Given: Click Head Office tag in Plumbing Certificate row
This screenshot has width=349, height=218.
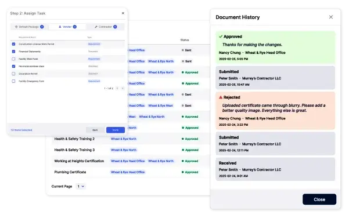Looking at the screenshot, I should (128, 172).
